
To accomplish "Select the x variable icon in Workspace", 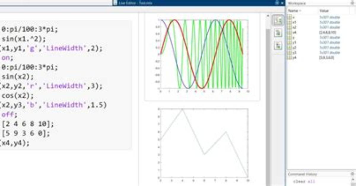I will click(x=290, y=17).
